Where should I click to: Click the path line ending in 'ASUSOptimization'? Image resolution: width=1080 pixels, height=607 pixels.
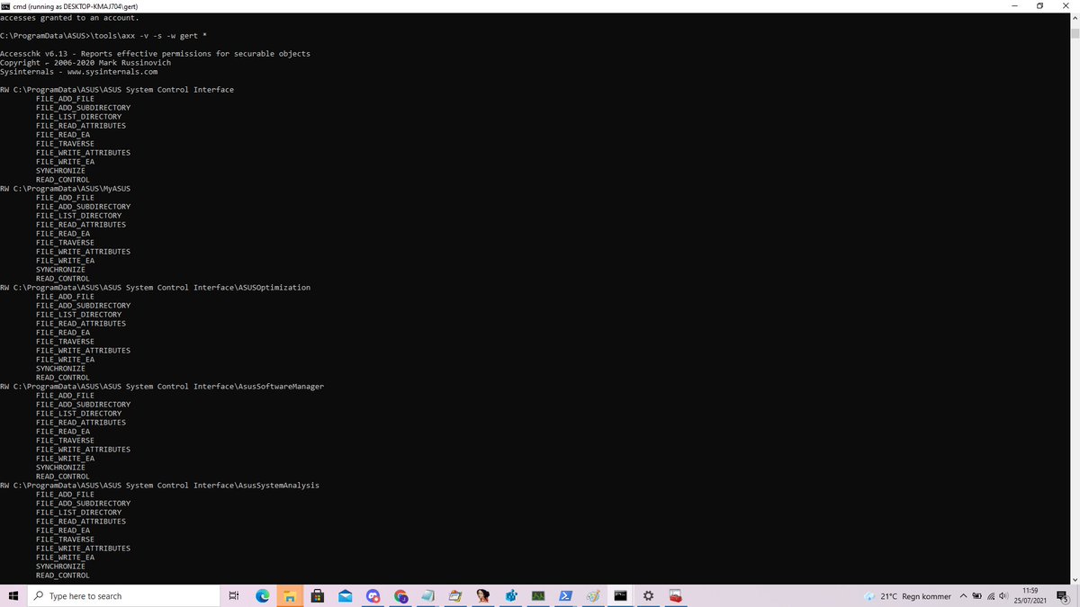pos(155,288)
